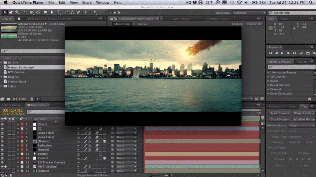
Task: Open the Share menu
Action: (x=87, y=3)
